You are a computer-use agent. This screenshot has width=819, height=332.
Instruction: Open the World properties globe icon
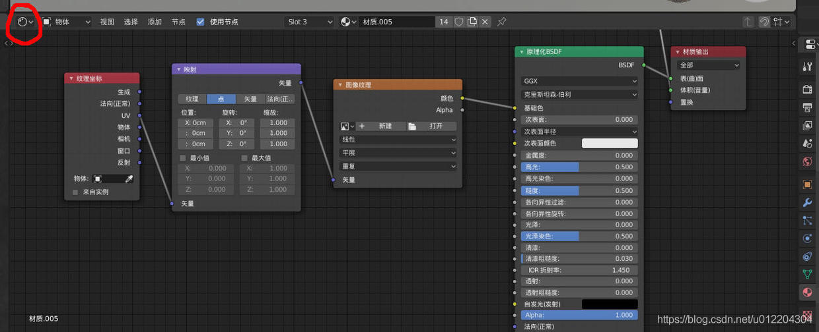807,161
